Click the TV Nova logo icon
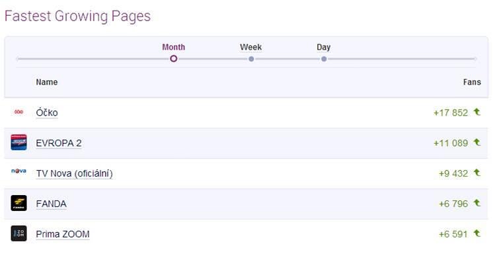This screenshot has width=493, height=254. pos(19,171)
